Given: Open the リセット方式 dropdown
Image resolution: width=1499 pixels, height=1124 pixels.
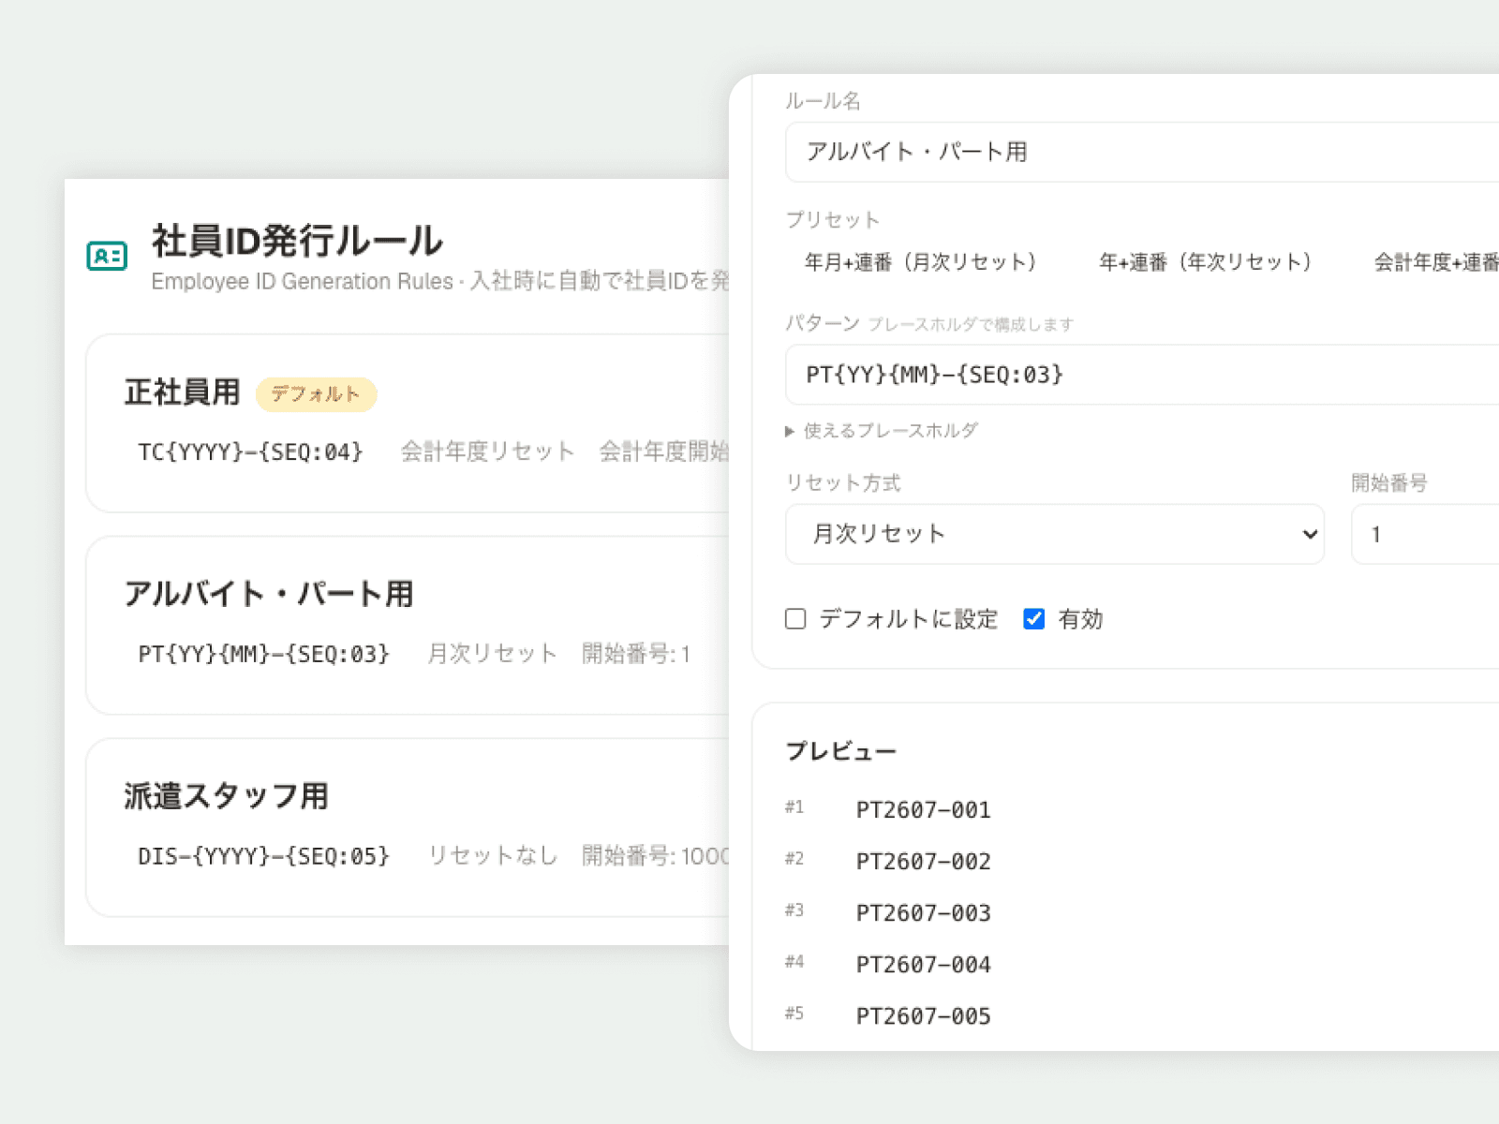Looking at the screenshot, I should (1055, 534).
